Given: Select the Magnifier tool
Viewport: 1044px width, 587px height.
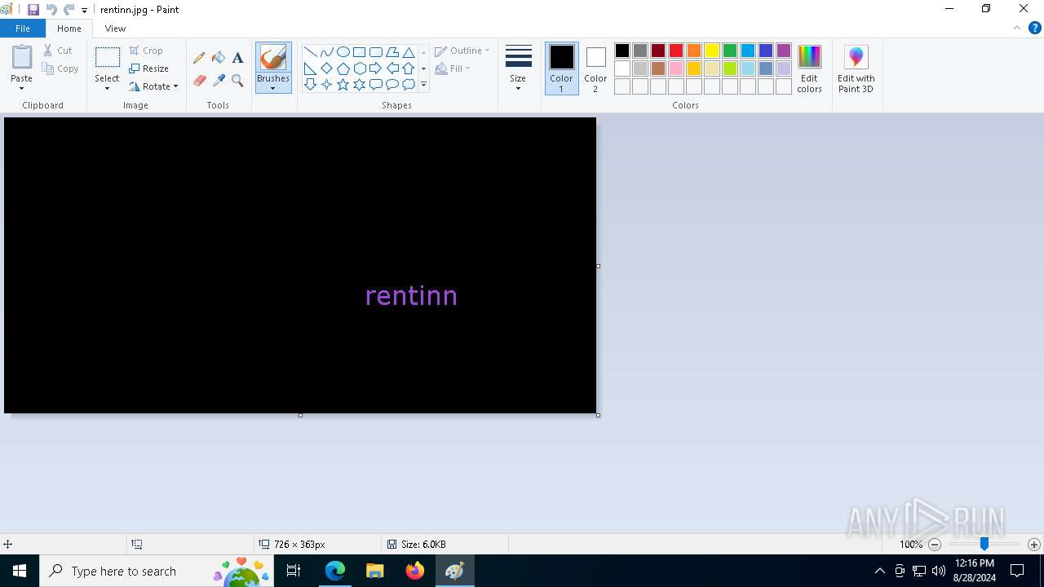Looking at the screenshot, I should point(237,81).
